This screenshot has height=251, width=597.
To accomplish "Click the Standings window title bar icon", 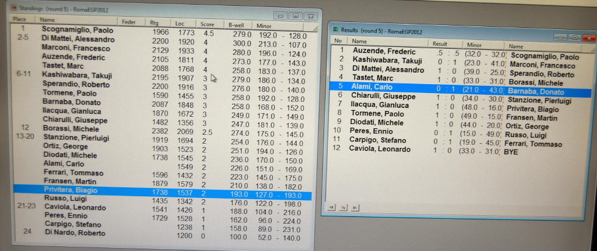I will pos(15,8).
